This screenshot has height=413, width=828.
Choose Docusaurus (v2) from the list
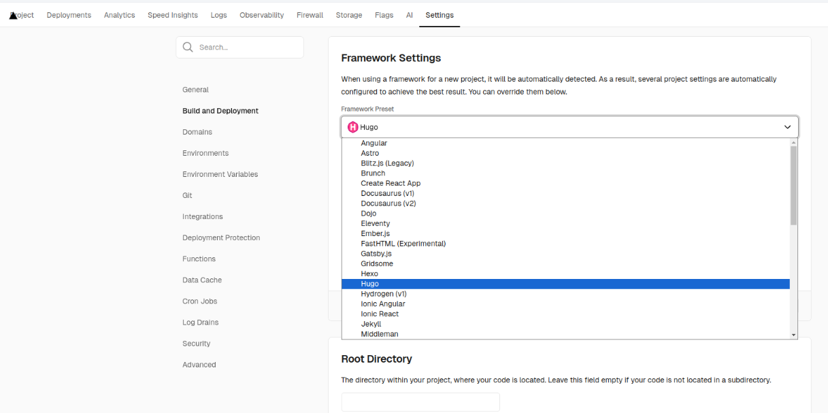tap(565, 203)
